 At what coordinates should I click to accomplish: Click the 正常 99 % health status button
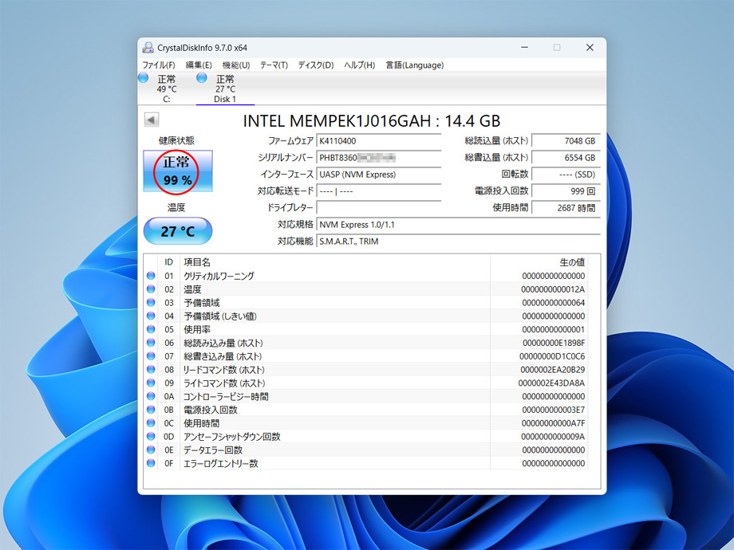tap(177, 171)
